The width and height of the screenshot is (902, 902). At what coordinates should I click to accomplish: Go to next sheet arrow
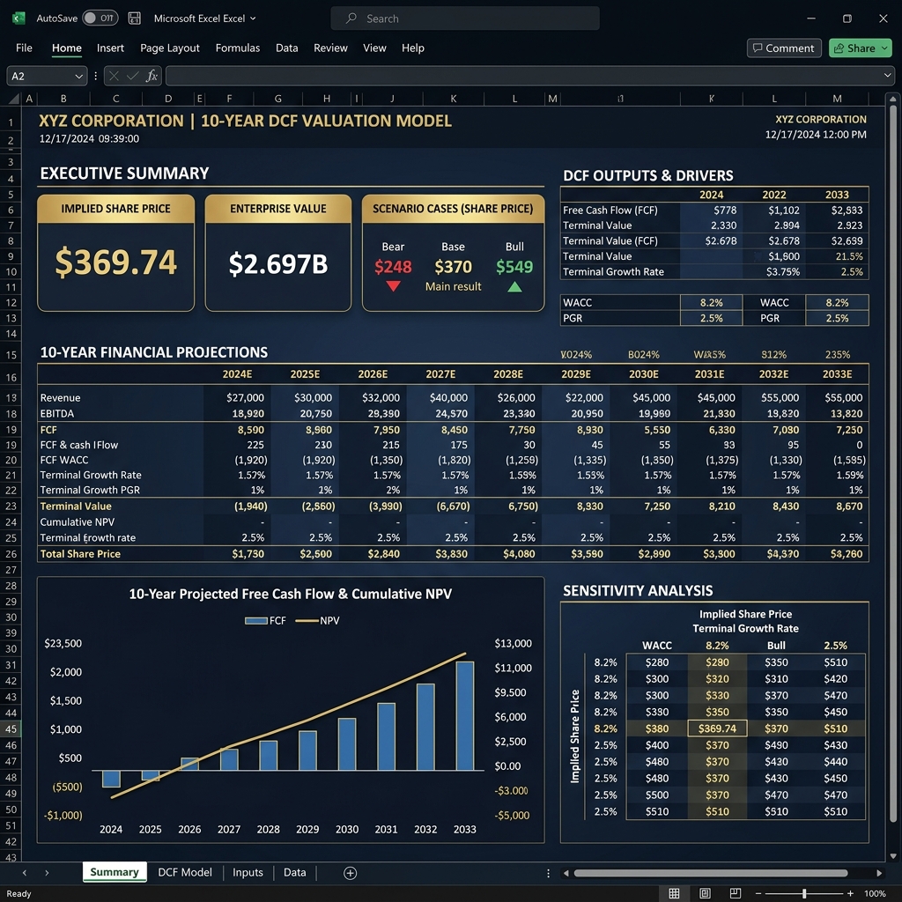47,873
